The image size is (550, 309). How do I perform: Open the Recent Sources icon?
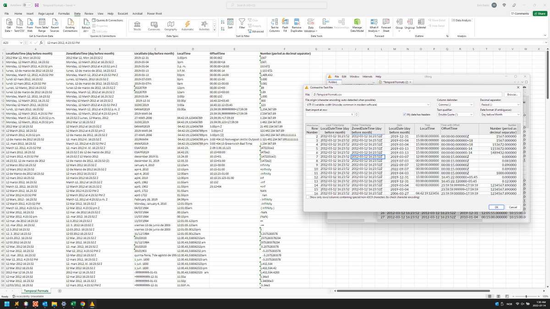[x=55, y=26]
